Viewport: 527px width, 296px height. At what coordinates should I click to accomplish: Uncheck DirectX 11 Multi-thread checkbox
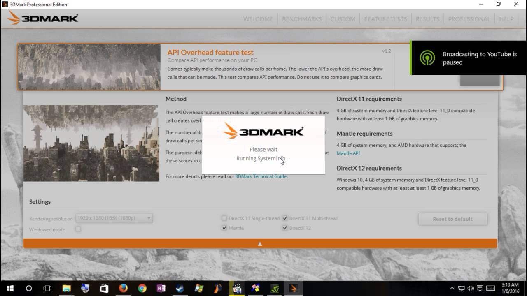point(285,218)
